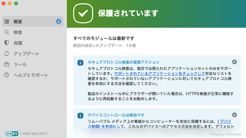Click the Update (アップデート) refresh icon
Viewport: 246px width, 138px height.
pyautogui.click(x=6, y=54)
